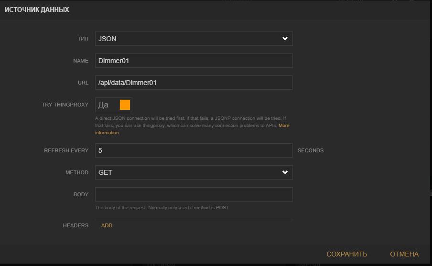Click the orange knob of the thingproxy switch
This screenshot has width=432, height=266.
point(125,105)
